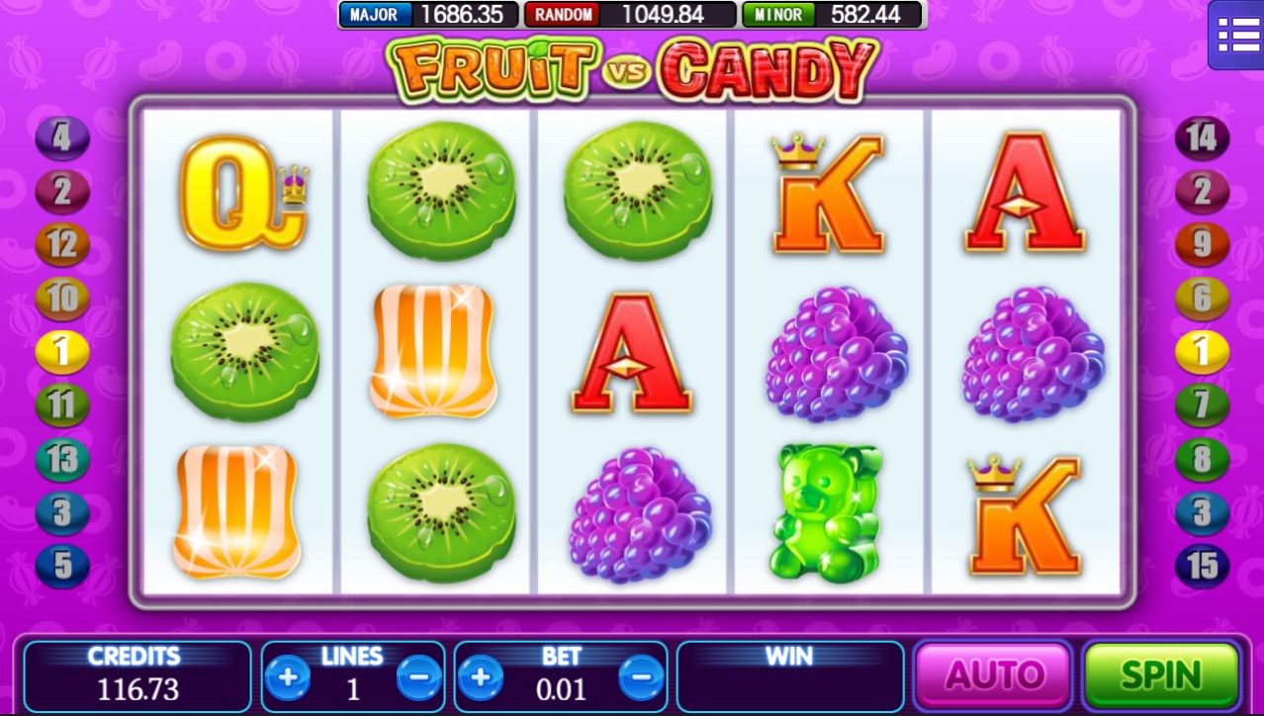This screenshot has width=1264, height=716.
Task: View the MINOR jackpot amount
Action: (831, 15)
